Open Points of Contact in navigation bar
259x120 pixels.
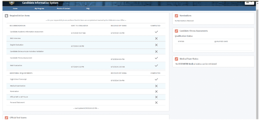(x=64, y=9)
